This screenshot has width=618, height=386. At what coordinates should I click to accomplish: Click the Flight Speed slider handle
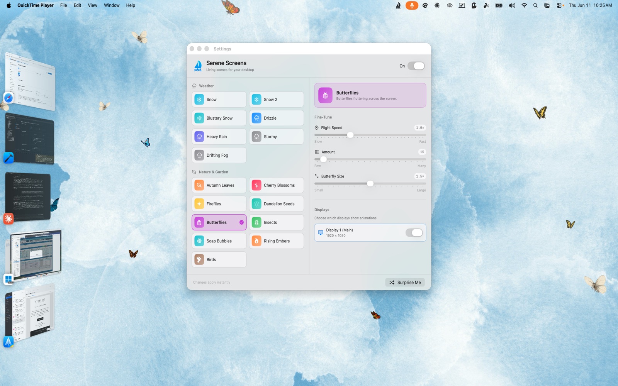click(350, 135)
